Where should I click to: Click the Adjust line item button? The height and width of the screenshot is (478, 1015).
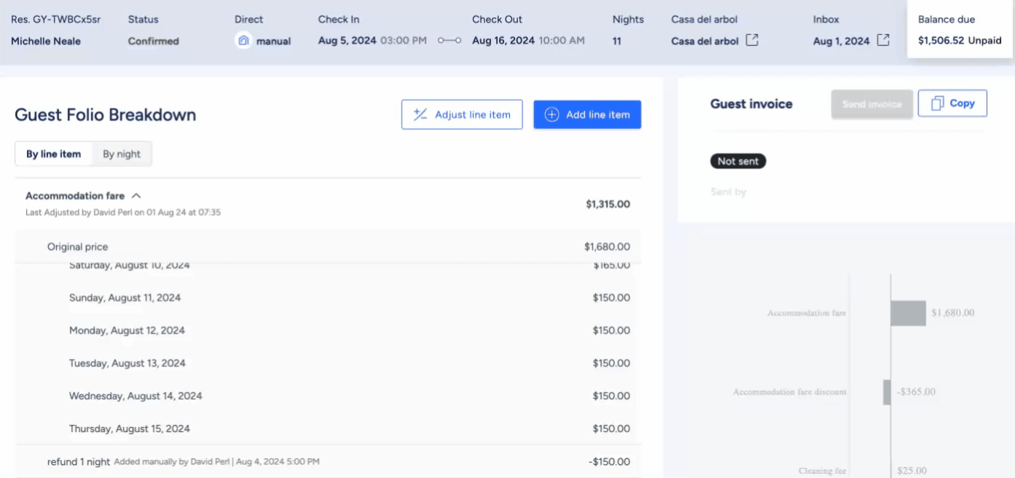pyautogui.click(x=462, y=114)
